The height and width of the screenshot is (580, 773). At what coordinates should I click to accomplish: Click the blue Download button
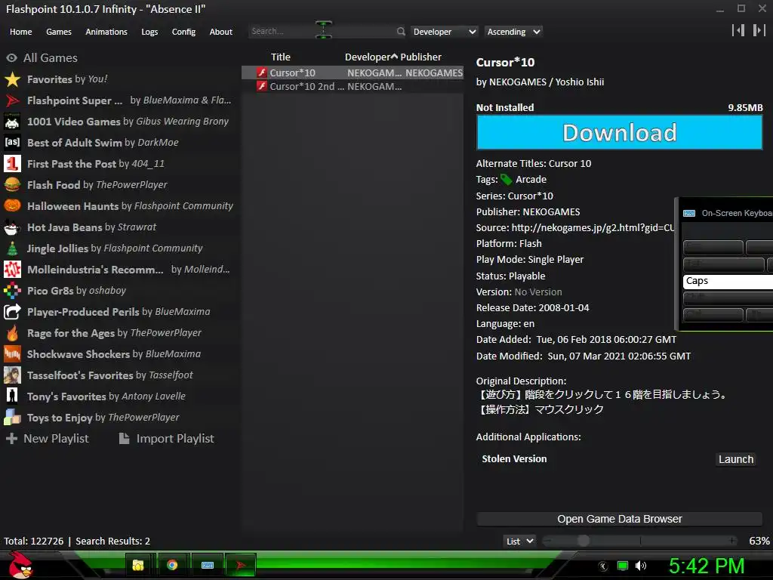[x=619, y=132]
